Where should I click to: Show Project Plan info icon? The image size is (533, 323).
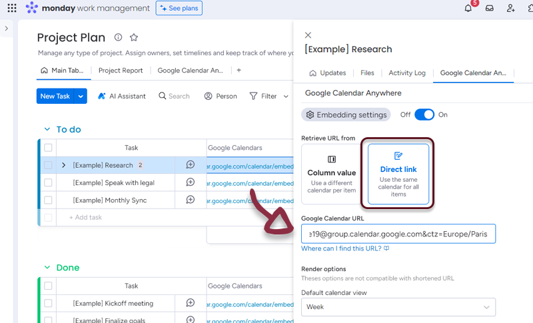[x=119, y=37]
